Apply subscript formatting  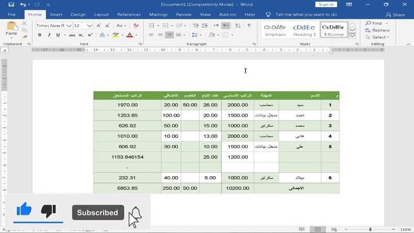click(x=81, y=35)
